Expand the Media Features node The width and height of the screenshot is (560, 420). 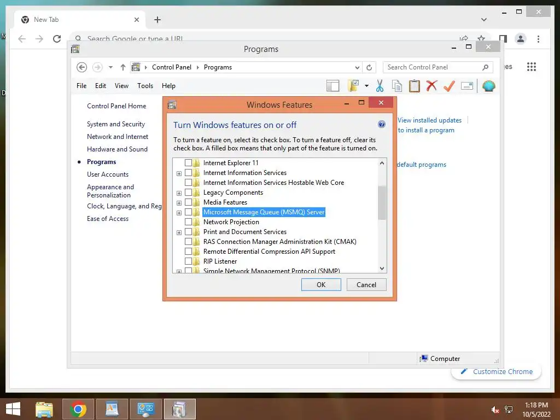(x=179, y=203)
